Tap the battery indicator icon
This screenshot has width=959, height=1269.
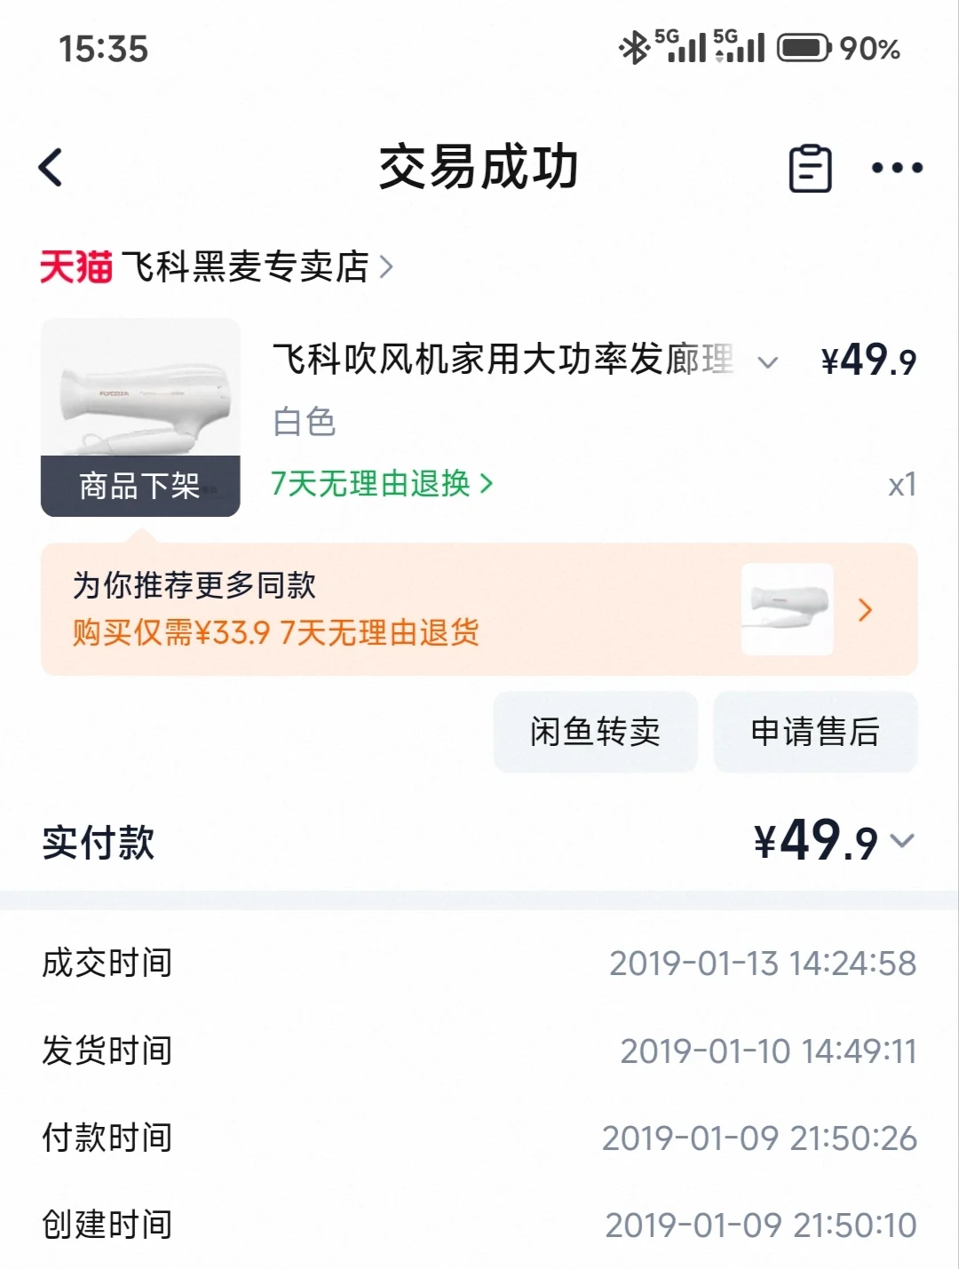[804, 48]
